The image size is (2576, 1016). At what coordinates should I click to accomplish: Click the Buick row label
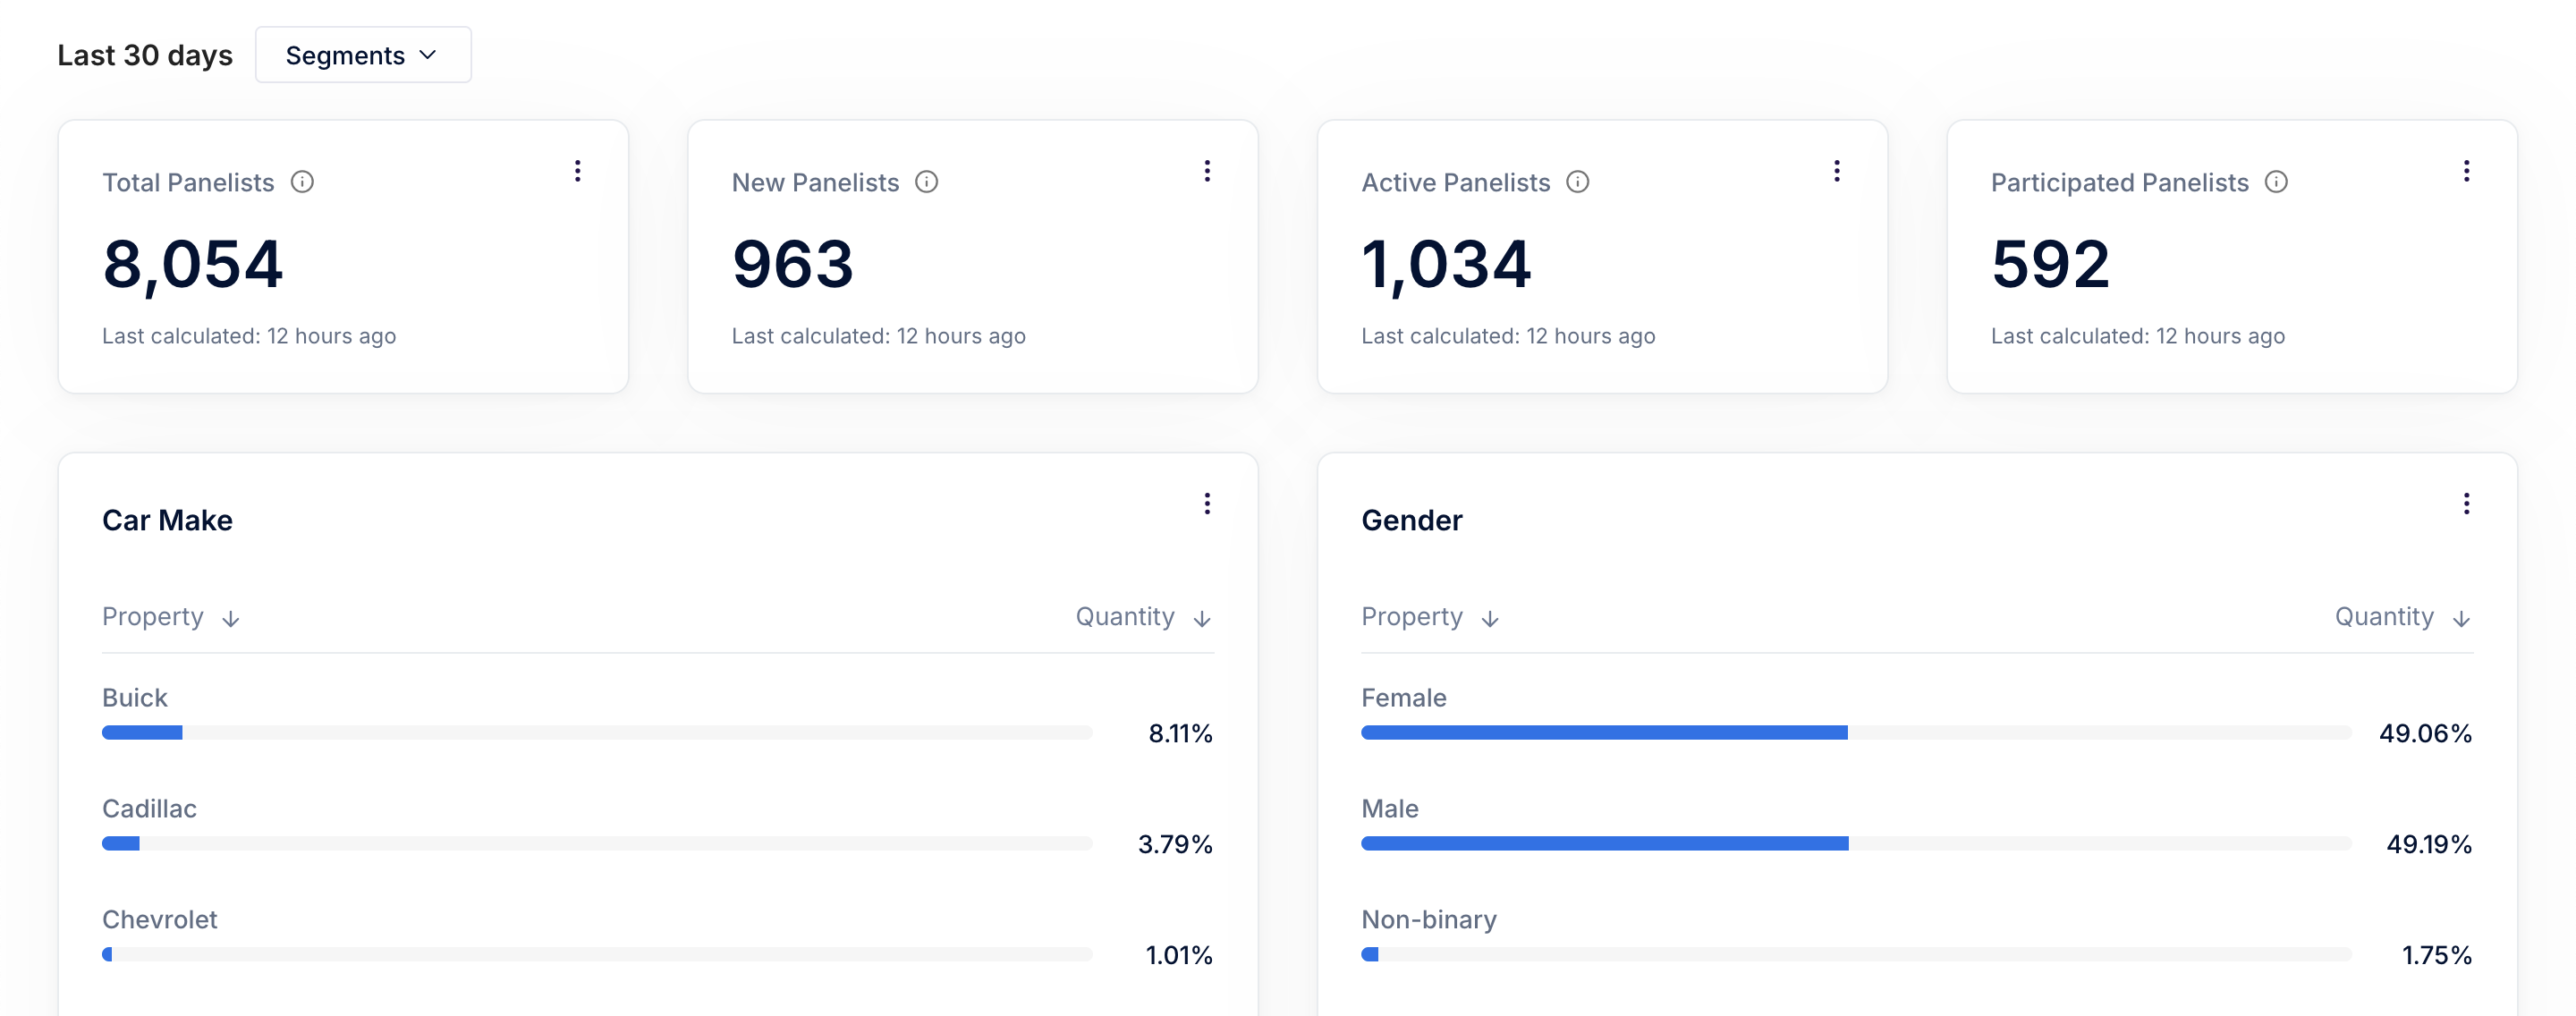pos(135,698)
